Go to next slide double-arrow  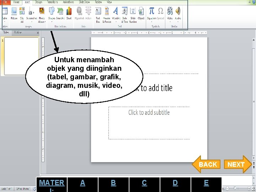[254, 167]
